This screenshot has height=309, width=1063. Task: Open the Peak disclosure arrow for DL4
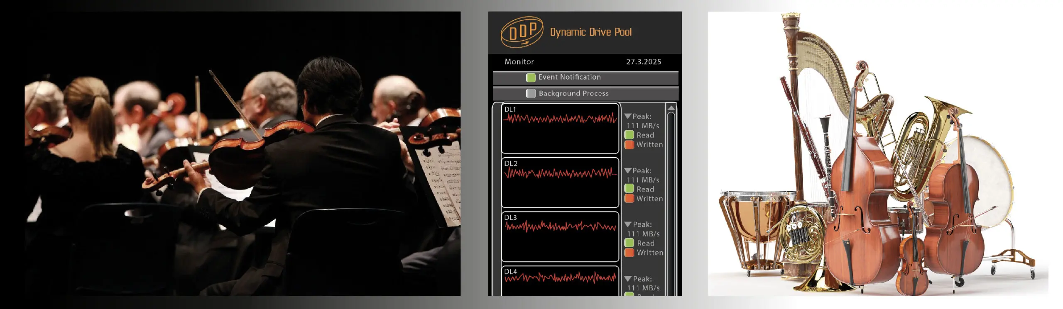pos(628,279)
